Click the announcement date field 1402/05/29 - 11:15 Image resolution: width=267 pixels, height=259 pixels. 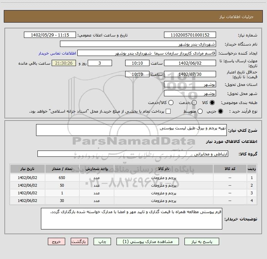click(50, 35)
